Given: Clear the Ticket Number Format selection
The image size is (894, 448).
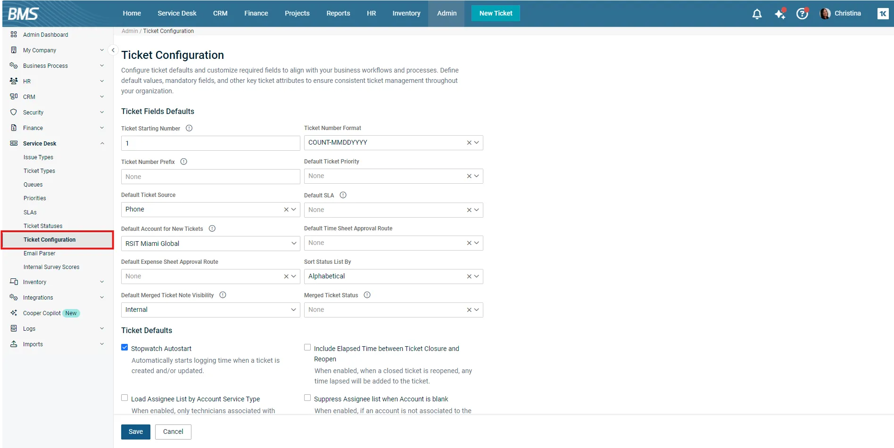Looking at the screenshot, I should tap(469, 143).
